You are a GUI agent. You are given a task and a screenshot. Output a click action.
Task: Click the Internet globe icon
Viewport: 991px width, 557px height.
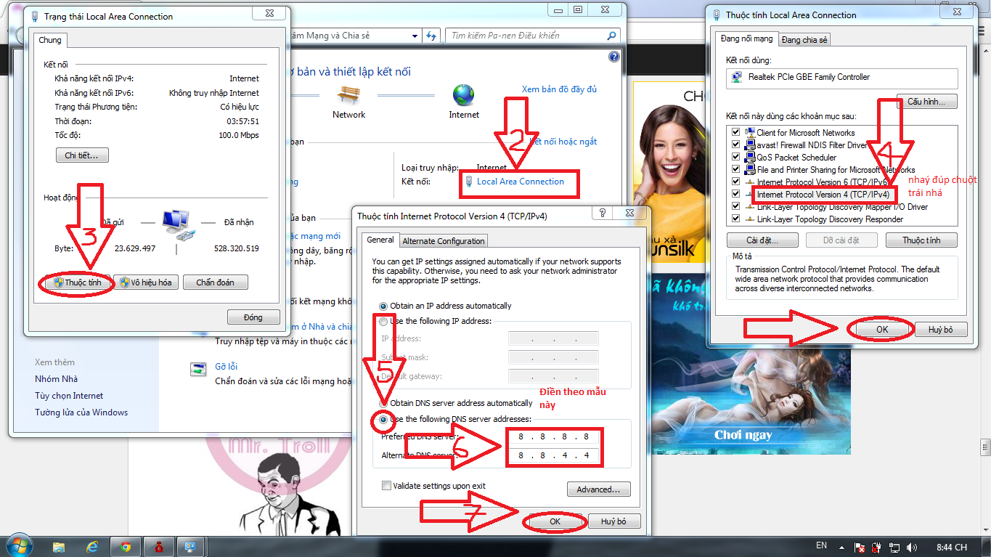point(463,94)
